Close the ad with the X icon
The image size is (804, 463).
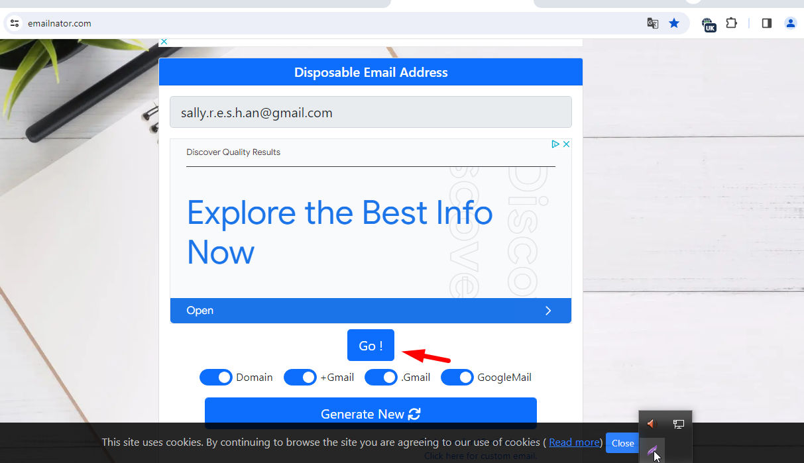pos(566,144)
